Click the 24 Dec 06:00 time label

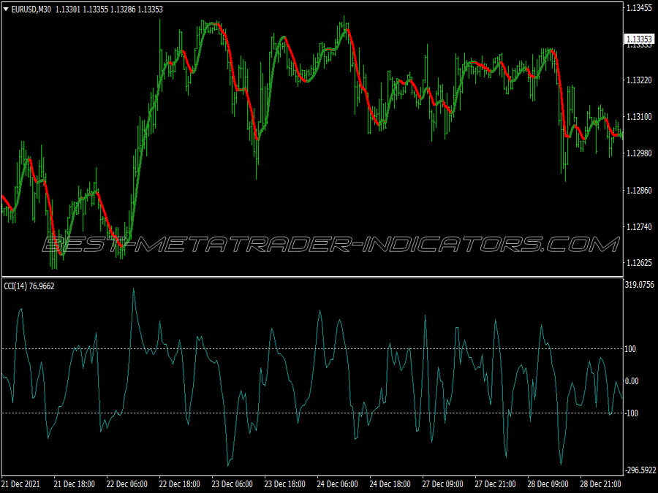(x=337, y=484)
